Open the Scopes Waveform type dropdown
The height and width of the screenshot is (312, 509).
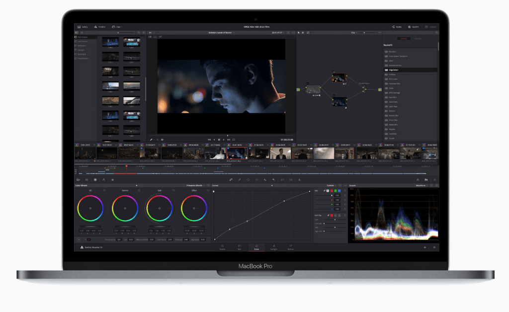click(x=422, y=186)
